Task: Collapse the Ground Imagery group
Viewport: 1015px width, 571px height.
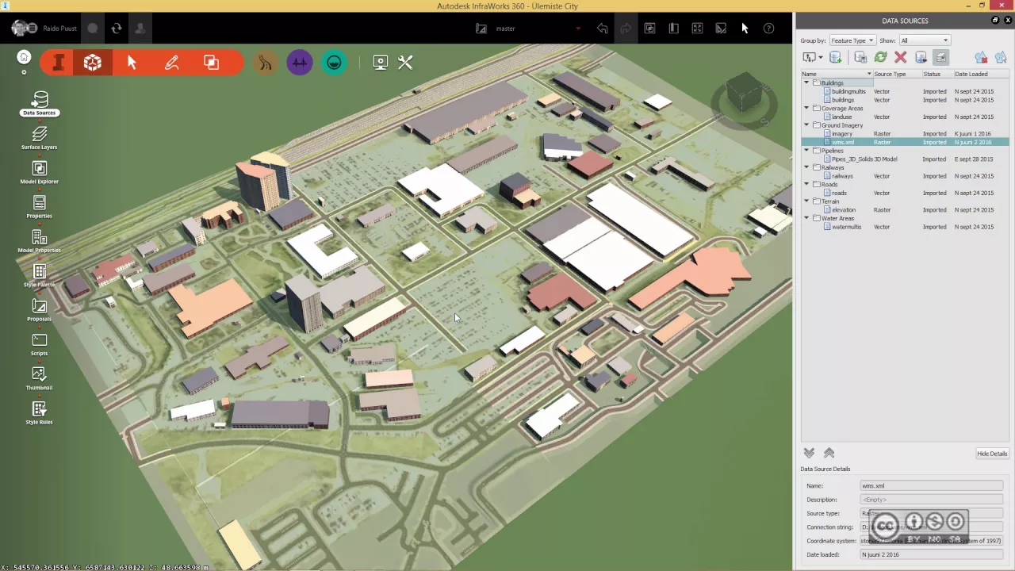Action: [806, 125]
